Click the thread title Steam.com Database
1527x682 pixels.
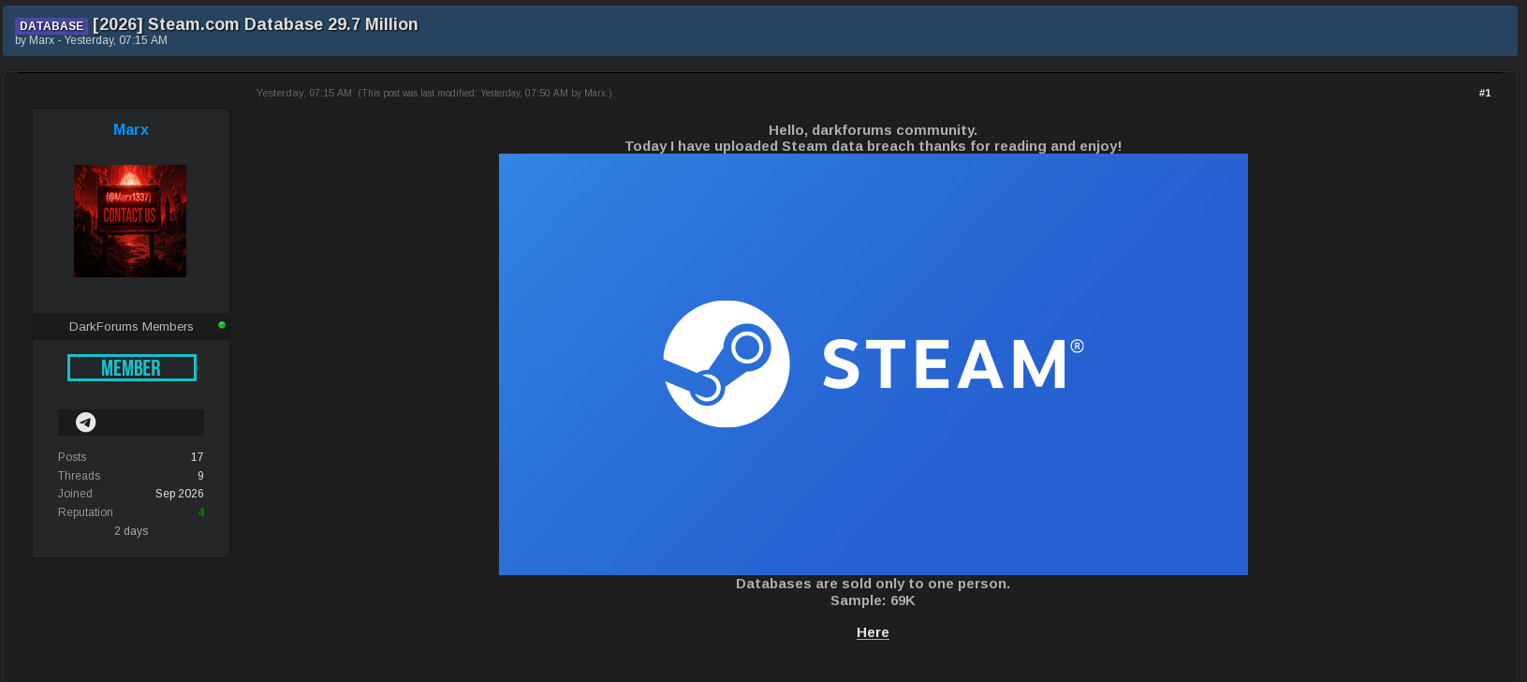256,24
